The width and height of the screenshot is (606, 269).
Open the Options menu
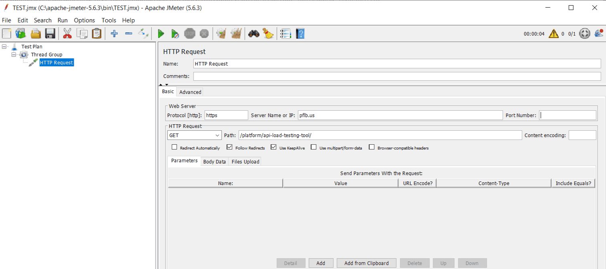[84, 20]
